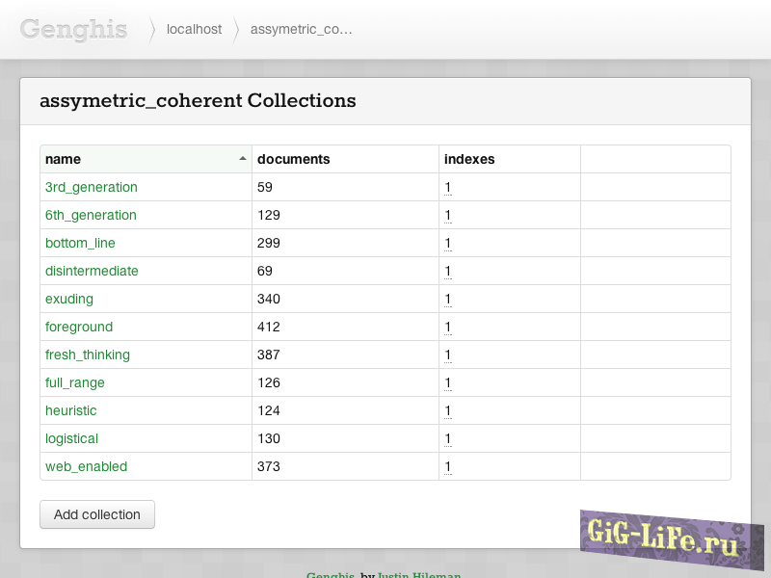Open the exuding collection

click(x=69, y=299)
